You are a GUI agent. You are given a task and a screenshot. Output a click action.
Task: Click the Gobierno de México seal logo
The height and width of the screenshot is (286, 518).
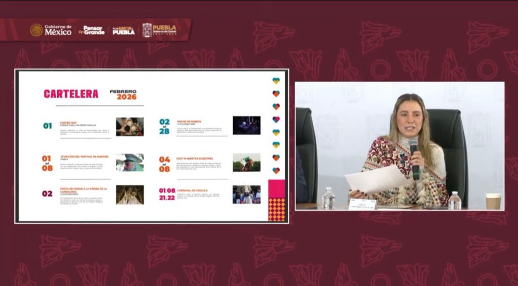click(36, 30)
